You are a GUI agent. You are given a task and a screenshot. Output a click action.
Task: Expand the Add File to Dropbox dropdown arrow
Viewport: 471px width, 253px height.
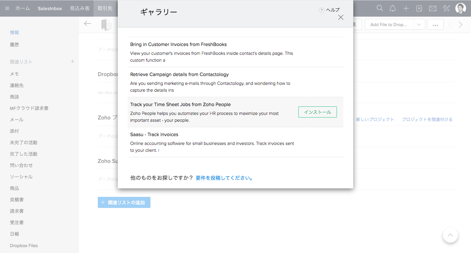click(419, 24)
